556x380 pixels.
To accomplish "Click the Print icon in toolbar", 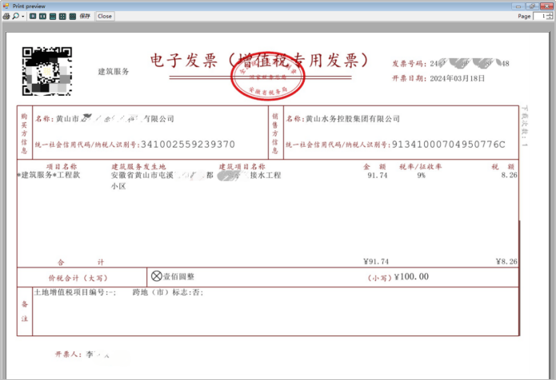I will tap(6, 16).
